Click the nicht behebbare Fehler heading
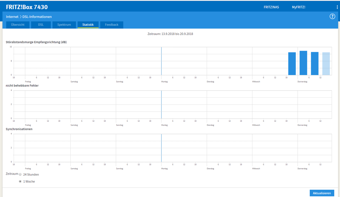Screen dimensions: 340x197 (x=22, y=85)
